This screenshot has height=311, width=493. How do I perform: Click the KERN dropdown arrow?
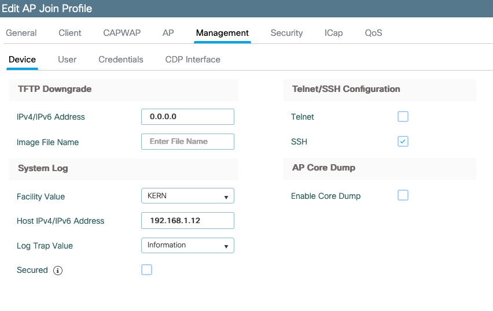226,197
